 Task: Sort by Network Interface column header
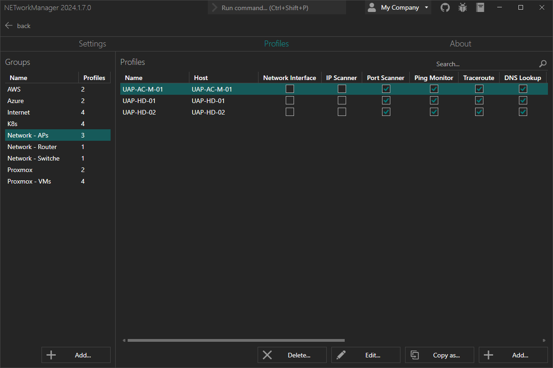[289, 78]
